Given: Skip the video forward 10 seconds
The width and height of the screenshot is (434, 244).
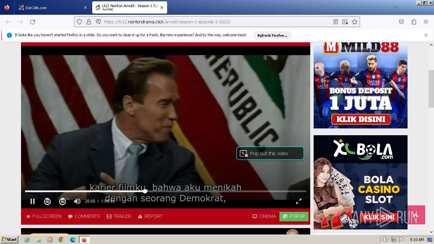Looking at the screenshot, I should [62, 201].
